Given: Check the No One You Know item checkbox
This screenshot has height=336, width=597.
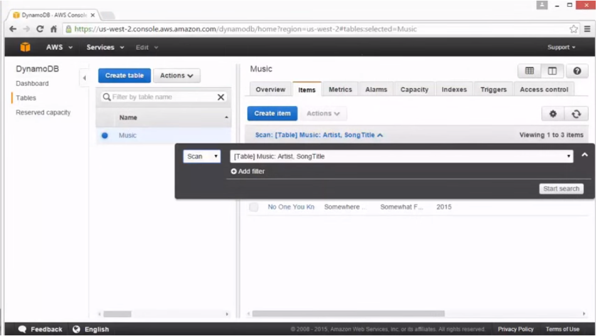Looking at the screenshot, I should coord(253,207).
